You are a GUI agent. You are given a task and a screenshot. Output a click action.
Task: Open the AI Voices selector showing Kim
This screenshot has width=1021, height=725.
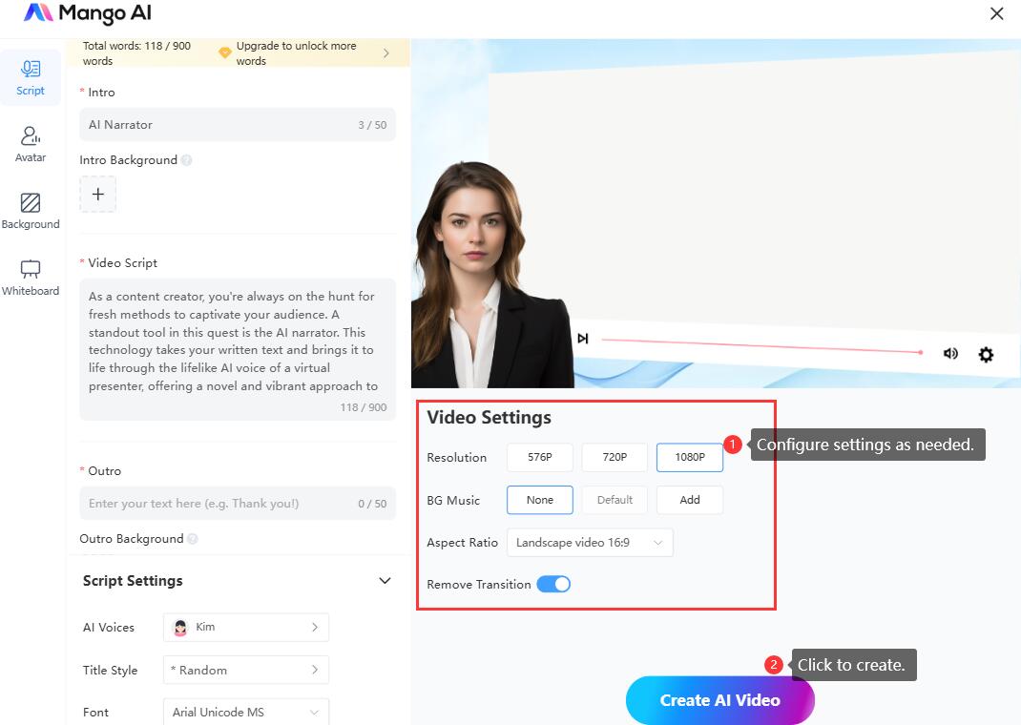(246, 627)
